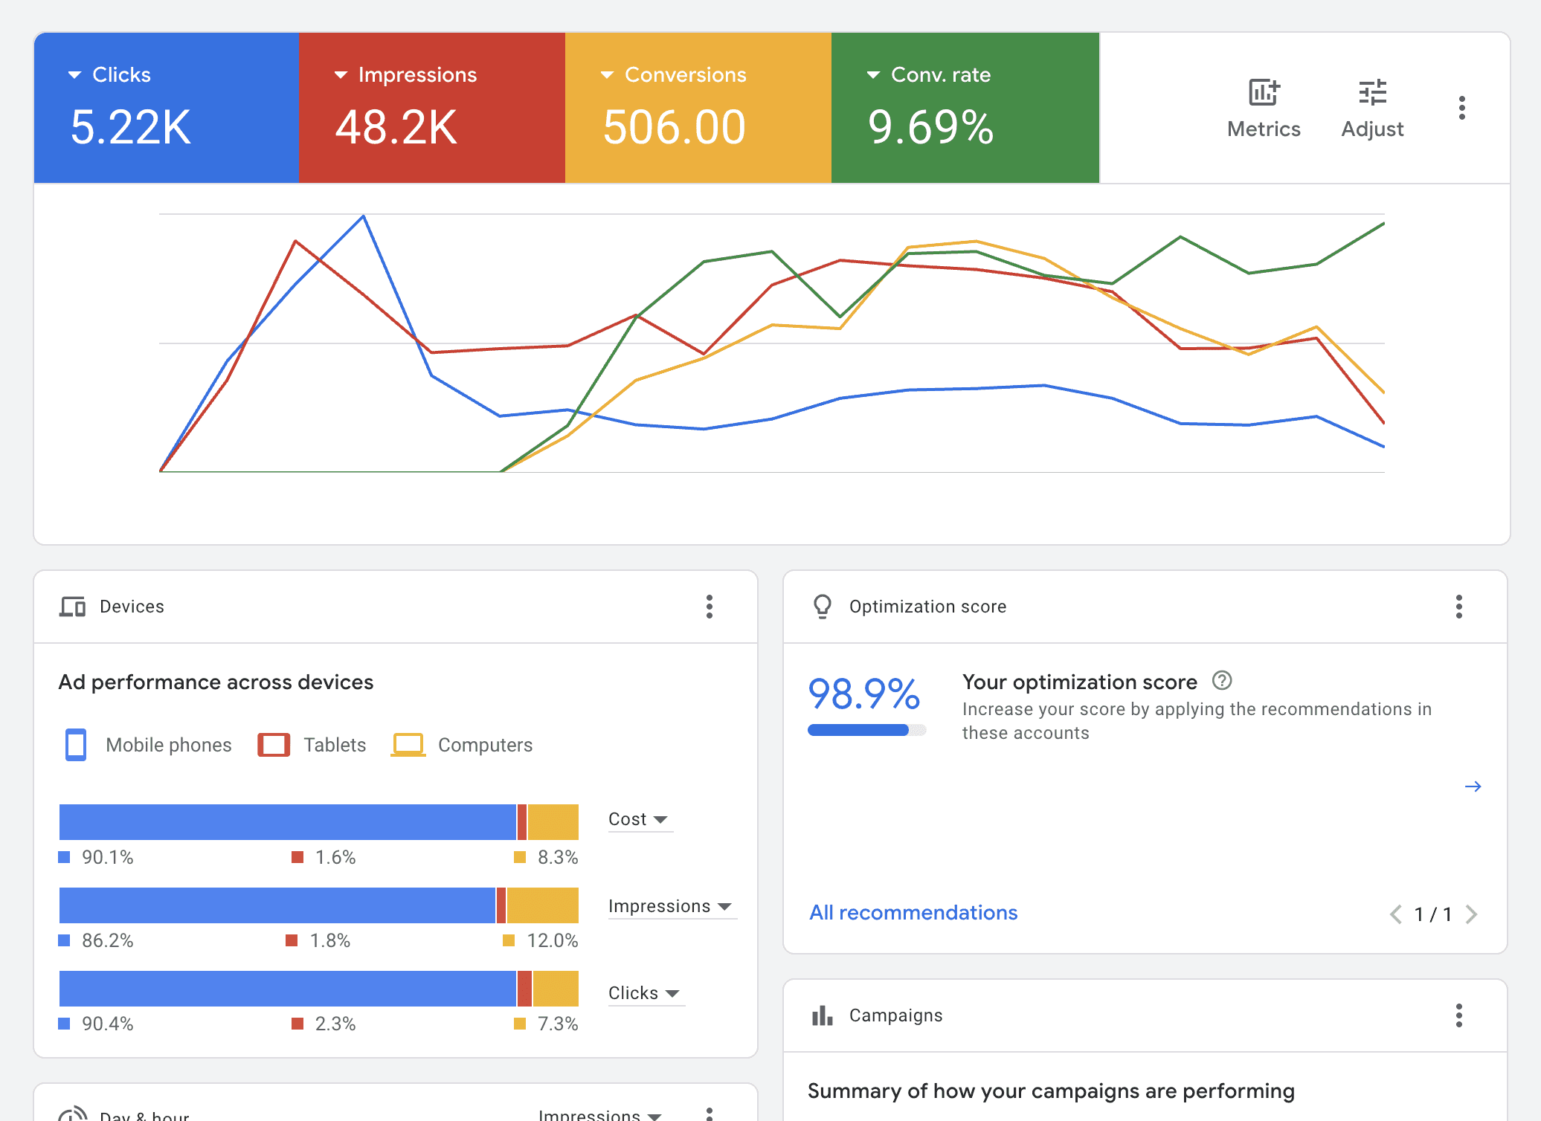Go to next recommendation page chevron

[1471, 914]
